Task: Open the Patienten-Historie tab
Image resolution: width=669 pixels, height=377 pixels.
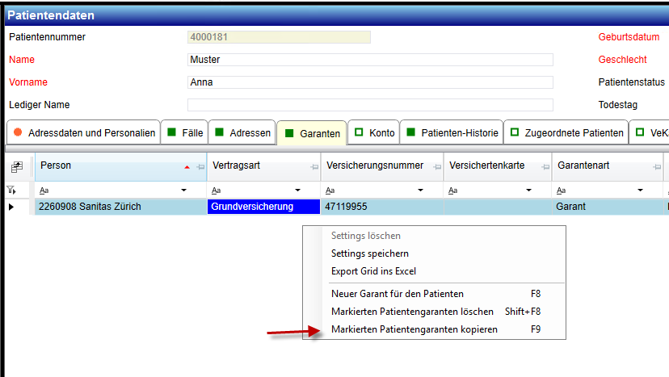Action: click(x=453, y=132)
